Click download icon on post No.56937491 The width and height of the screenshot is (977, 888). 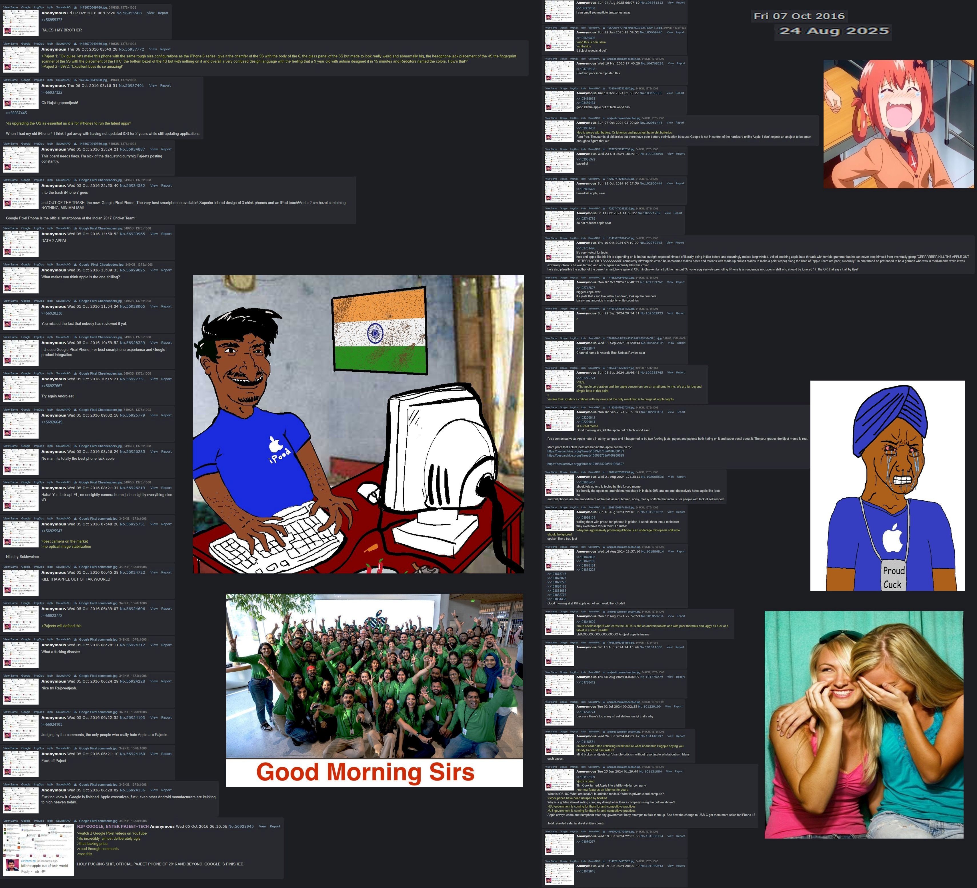(x=75, y=80)
